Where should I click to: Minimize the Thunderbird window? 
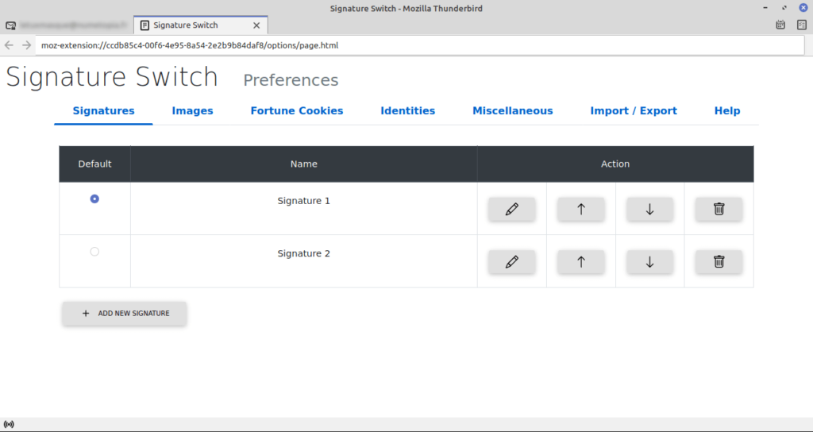point(765,8)
